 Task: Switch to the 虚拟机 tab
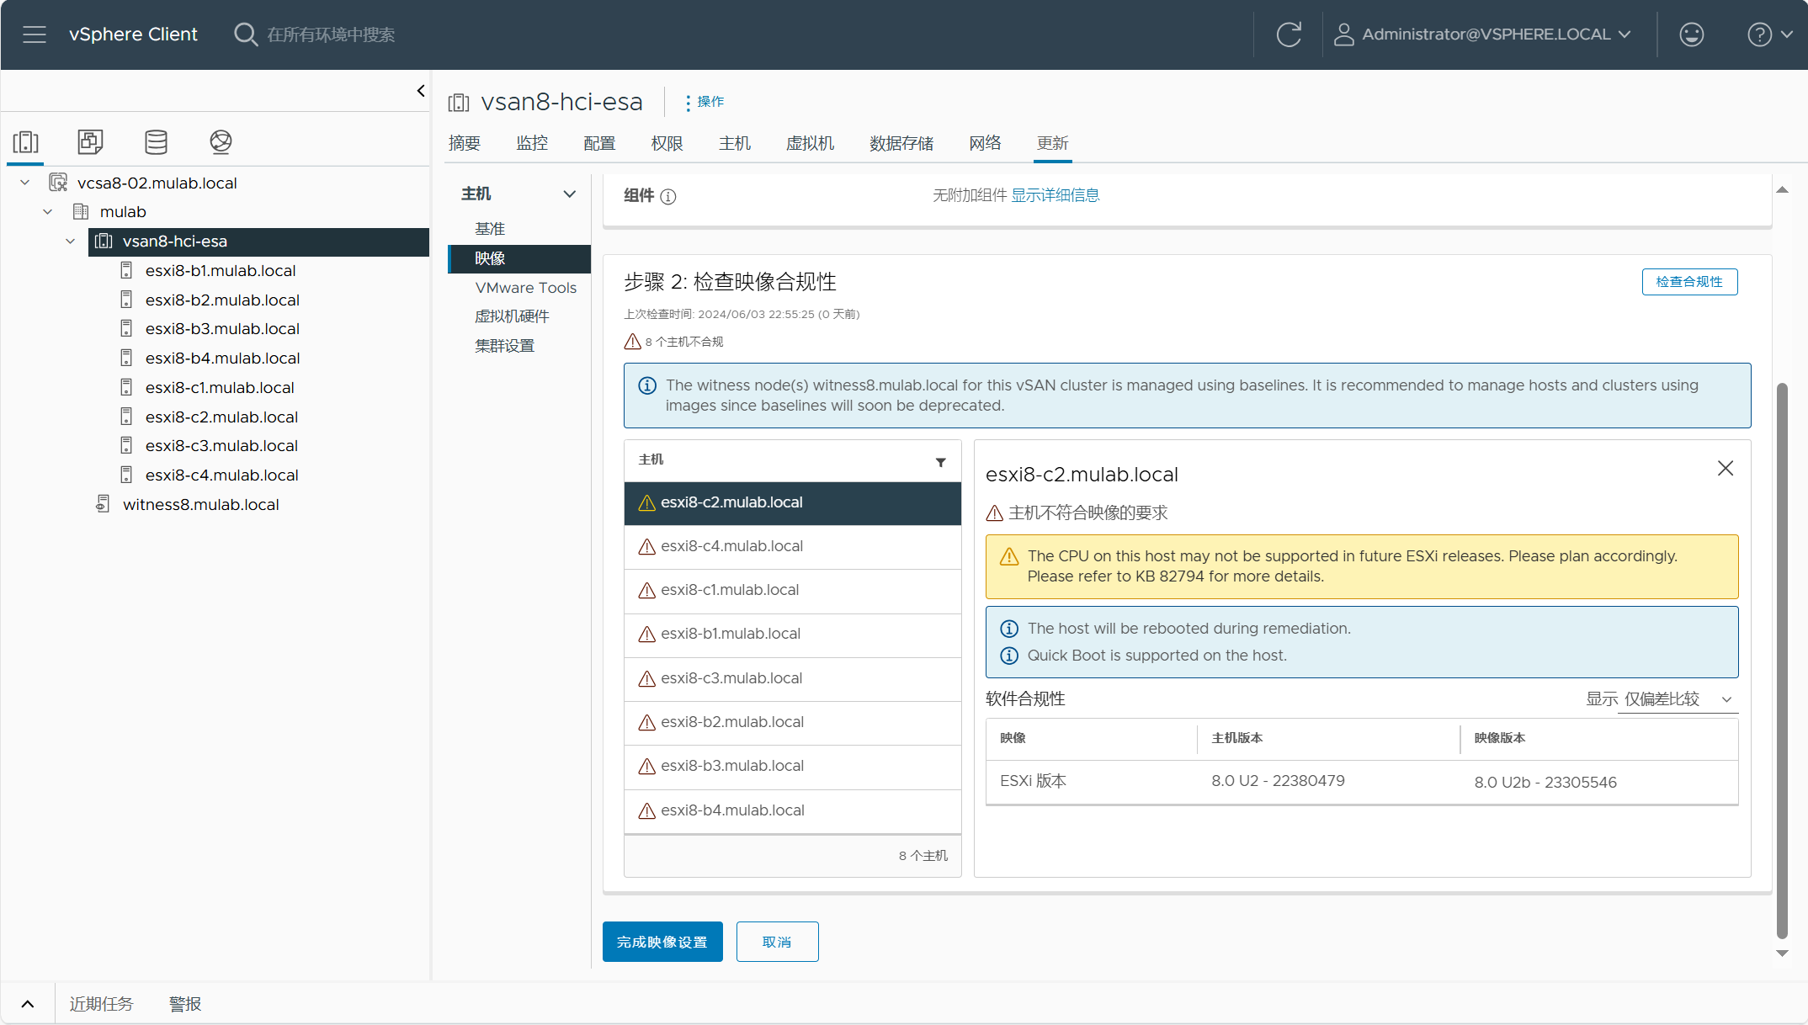(810, 144)
